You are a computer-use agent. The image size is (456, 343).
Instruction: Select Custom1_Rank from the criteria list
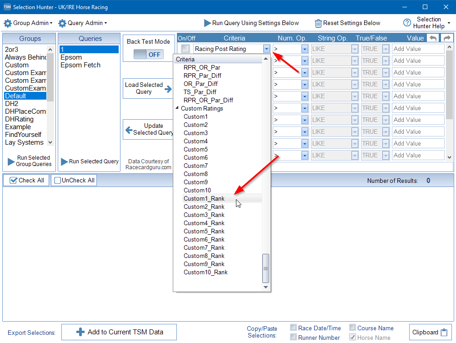(204, 199)
